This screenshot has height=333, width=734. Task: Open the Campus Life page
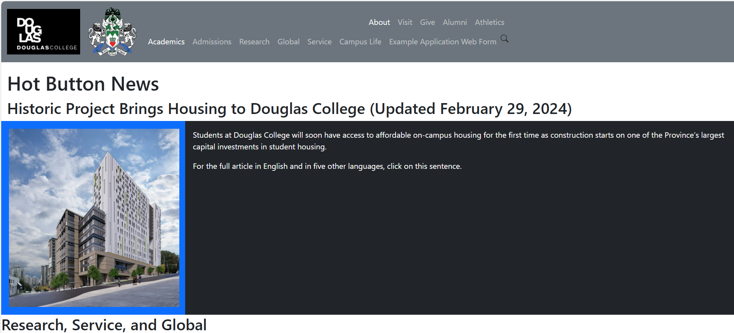[x=360, y=42]
